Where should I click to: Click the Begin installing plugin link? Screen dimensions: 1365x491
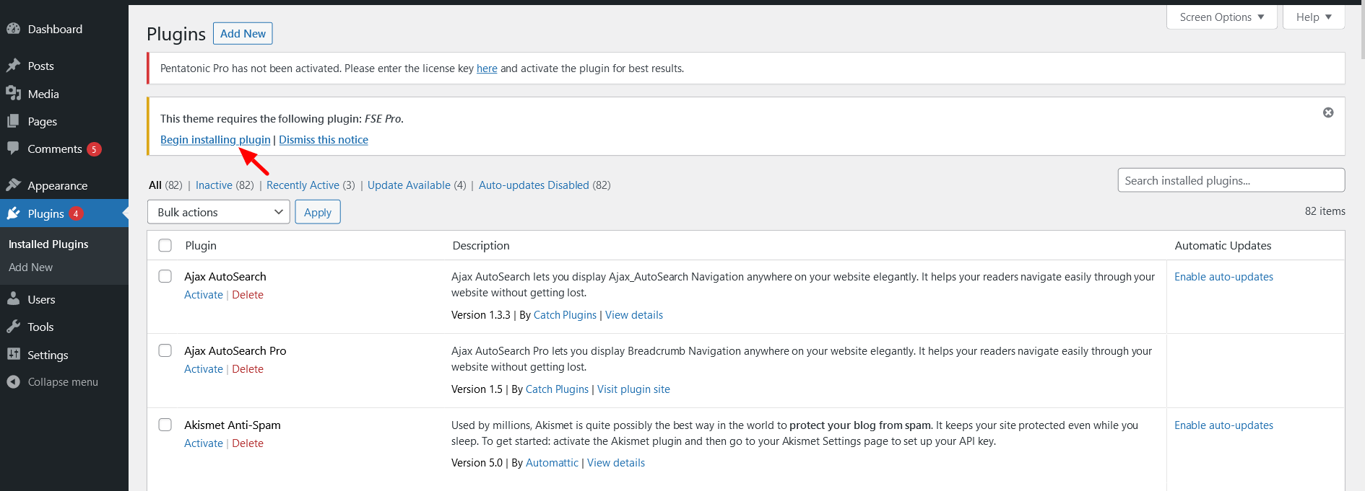[x=215, y=140]
